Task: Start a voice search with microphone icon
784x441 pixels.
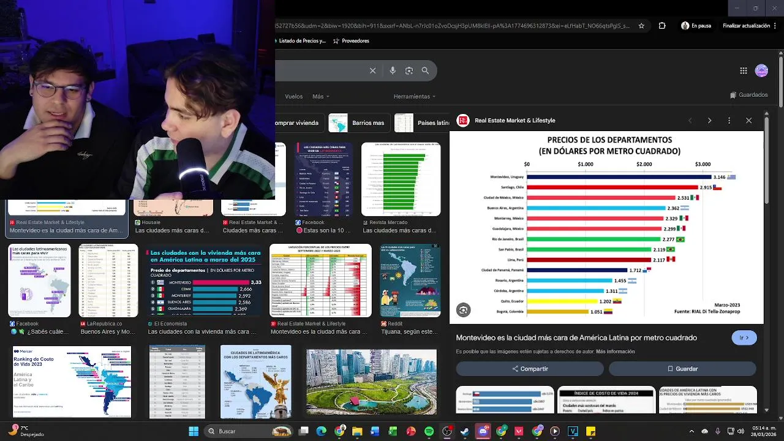Action: (x=393, y=70)
